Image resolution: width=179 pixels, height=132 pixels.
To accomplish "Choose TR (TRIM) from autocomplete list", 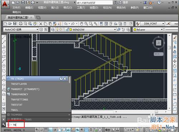I will pyautogui.click(x=37, y=78).
